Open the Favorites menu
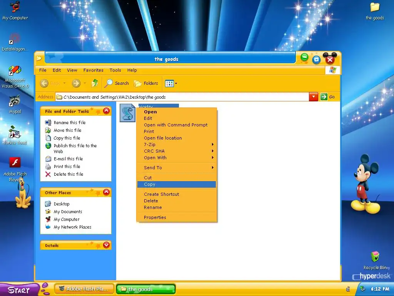 (93, 70)
